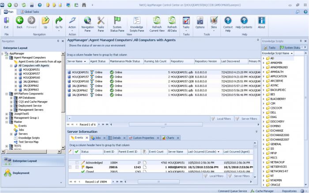
Task: Select the Custom Properties tab
Action: [143, 138]
